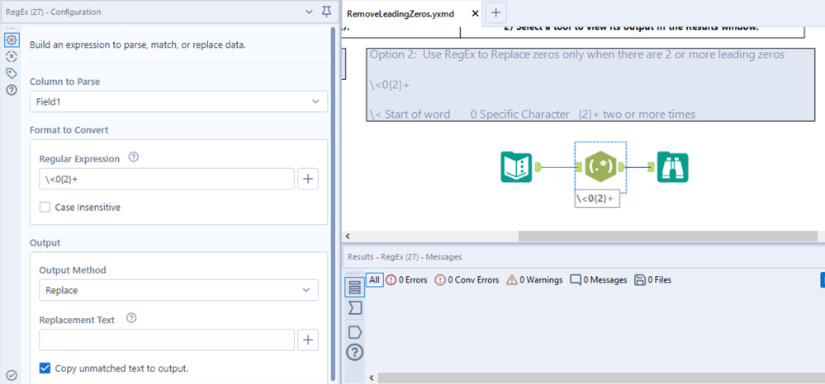Image resolution: width=825 pixels, height=384 pixels.
Task: Filter results by 0 Files
Action: [x=653, y=280]
